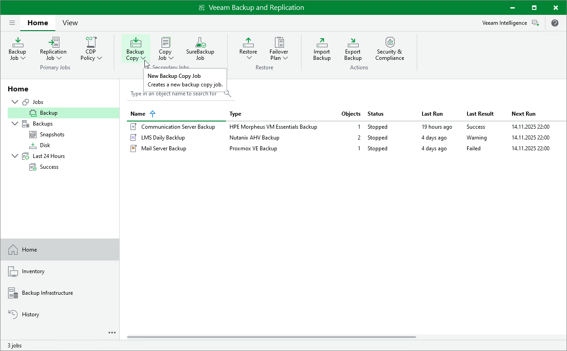Click the Failover Plan ribbon icon
567x351 pixels.
coord(279,42)
